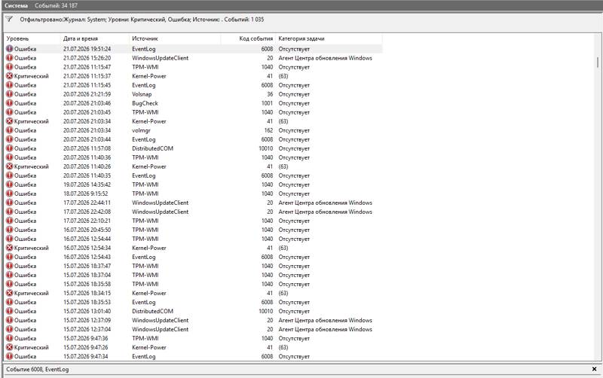Click event code 36 in Volsnap row
Screen dimensions: 603x378
270,94
